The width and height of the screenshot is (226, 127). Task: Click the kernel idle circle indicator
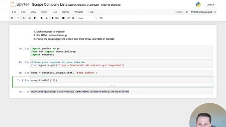point(215,12)
